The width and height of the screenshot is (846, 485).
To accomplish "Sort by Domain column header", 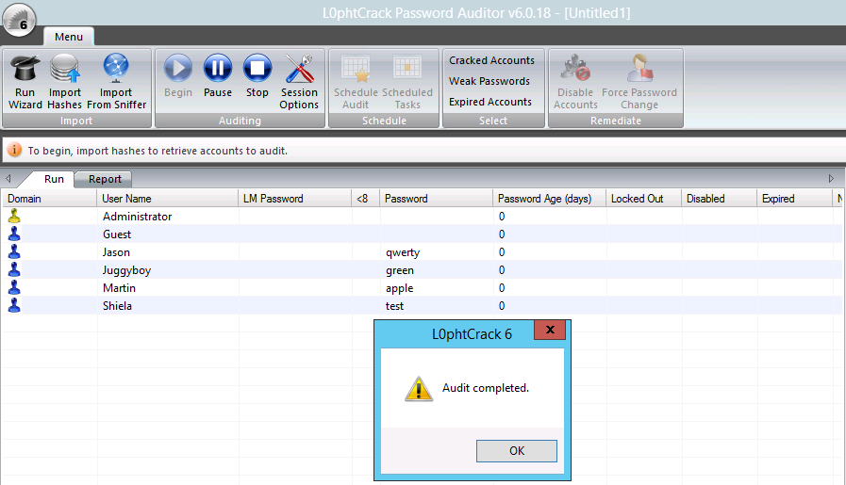I will click(x=49, y=199).
